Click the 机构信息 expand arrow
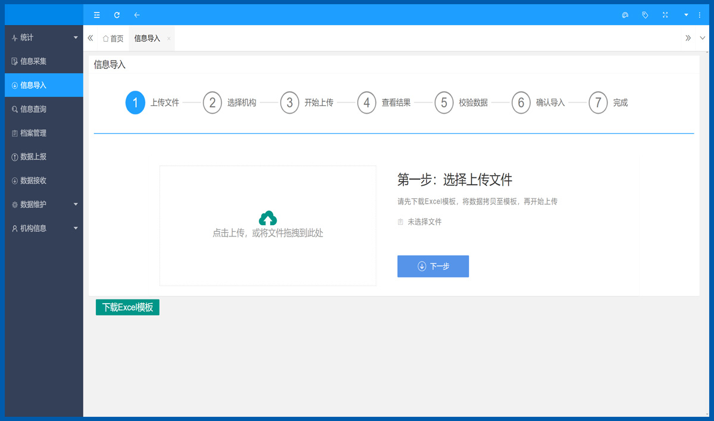 point(76,228)
